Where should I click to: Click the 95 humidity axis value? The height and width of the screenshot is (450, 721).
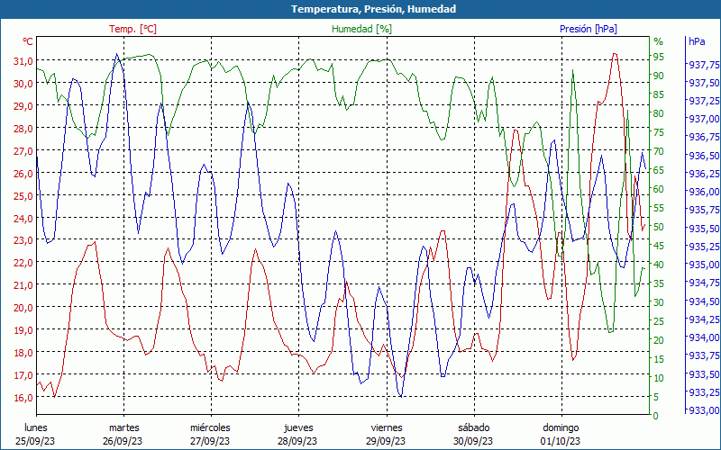tap(659, 57)
